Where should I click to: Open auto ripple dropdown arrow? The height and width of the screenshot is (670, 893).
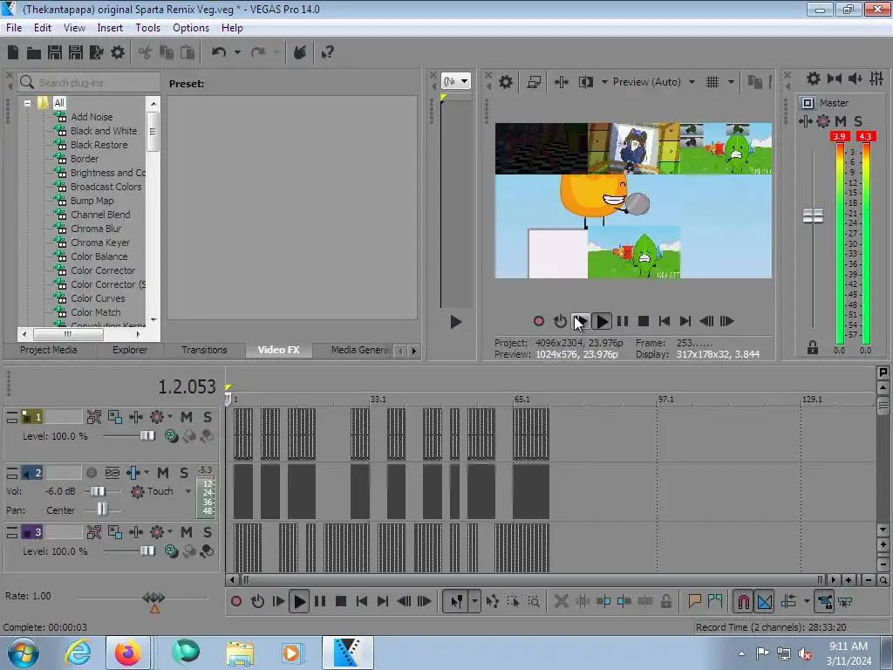click(807, 601)
